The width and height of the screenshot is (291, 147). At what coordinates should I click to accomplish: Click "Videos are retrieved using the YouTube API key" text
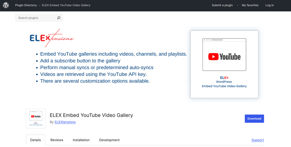93,74
